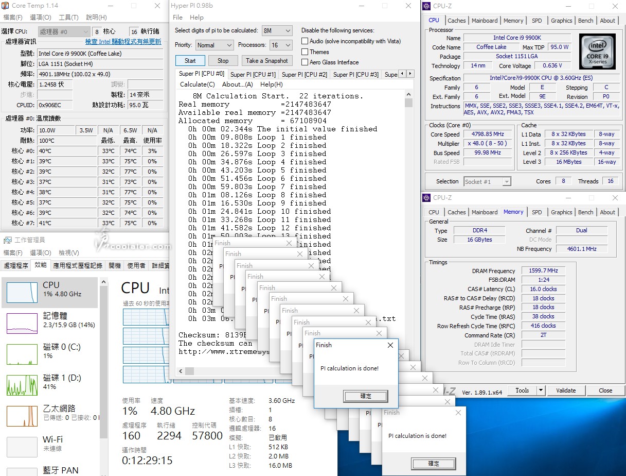Image resolution: width=626 pixels, height=476 pixels.
Task: Click the Task Manager sidebar scrollbar
Action: click(104, 376)
